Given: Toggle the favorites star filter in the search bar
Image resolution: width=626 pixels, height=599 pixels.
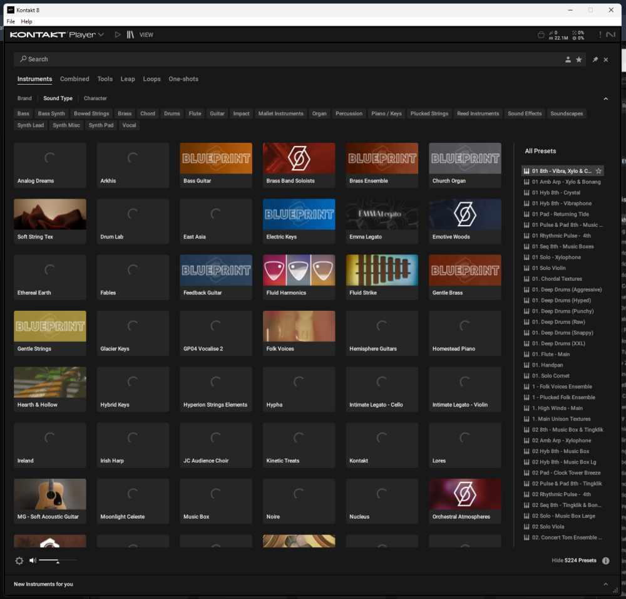Looking at the screenshot, I should [x=579, y=60].
